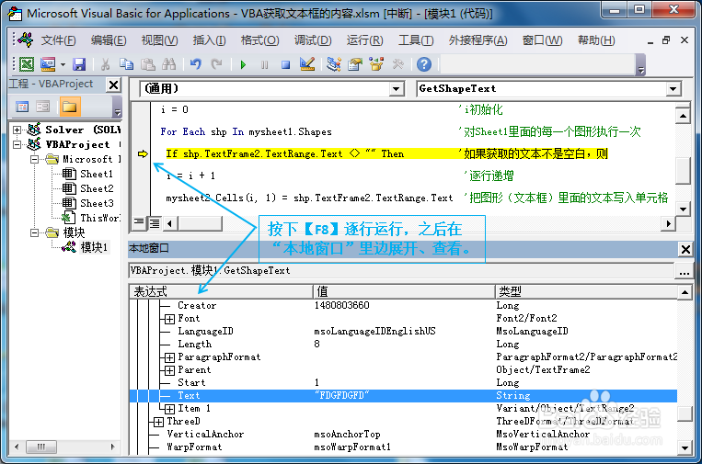Expand the Parent item in locals window
702x464 pixels.
(x=169, y=370)
